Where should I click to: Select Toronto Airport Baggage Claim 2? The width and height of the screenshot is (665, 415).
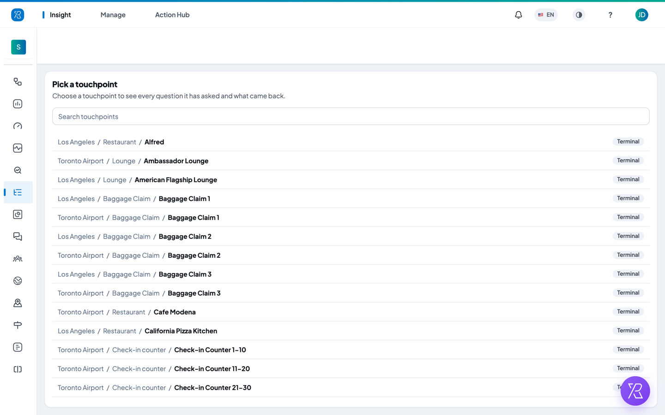[x=351, y=255]
